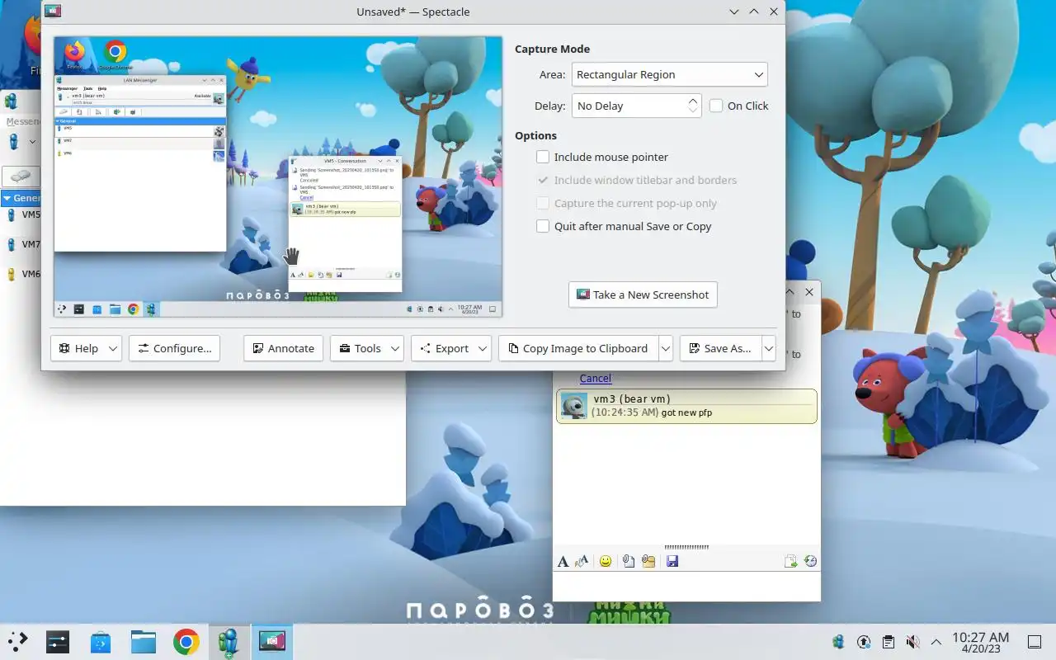Click the vm3 bear avatar in chat
The image size is (1056, 660).
pyautogui.click(x=573, y=405)
